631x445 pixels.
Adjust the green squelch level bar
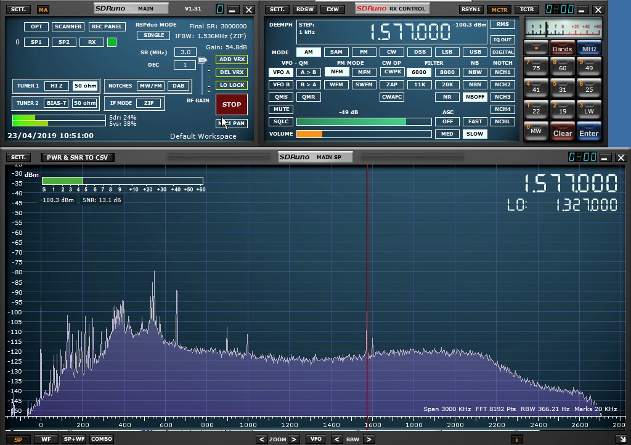(x=364, y=121)
